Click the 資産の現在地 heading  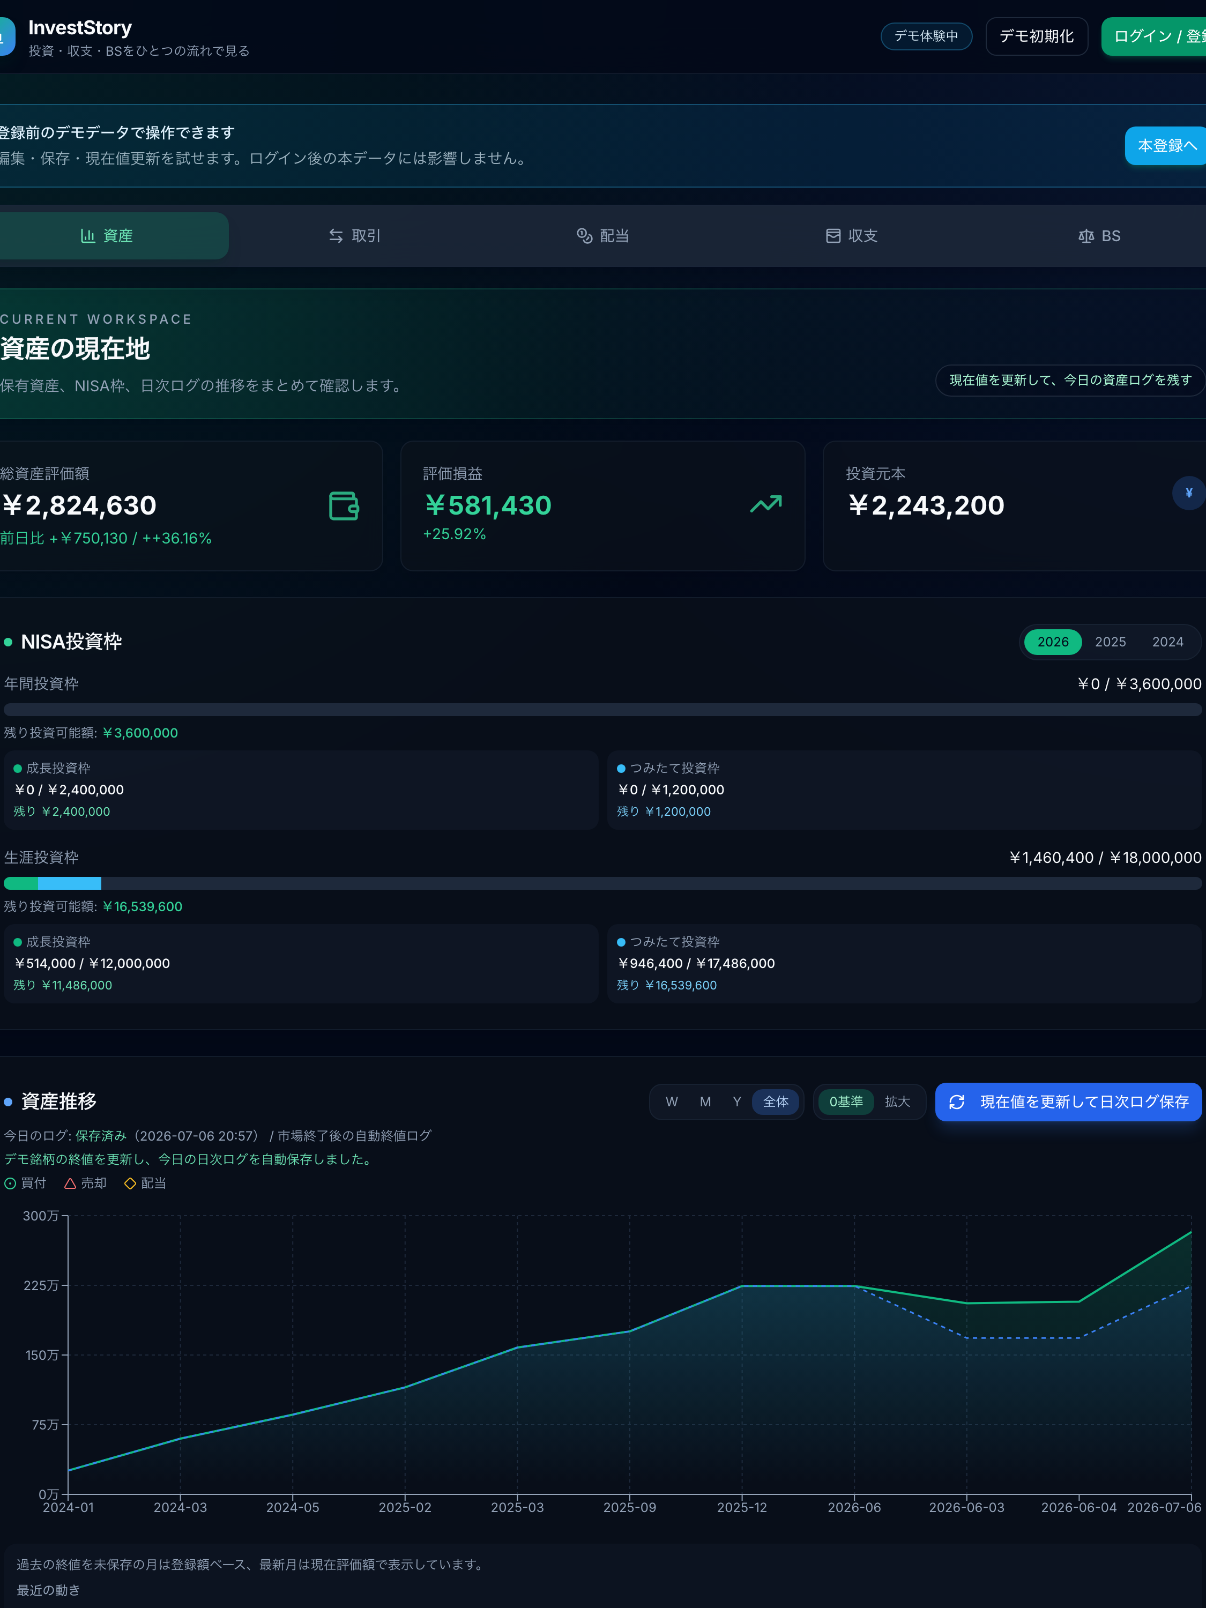[x=75, y=349]
